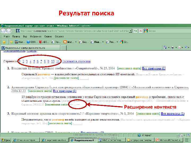This screenshot has width=191, height=143.
Task: Expand context for the Народный костюм example
Action: [78, 124]
